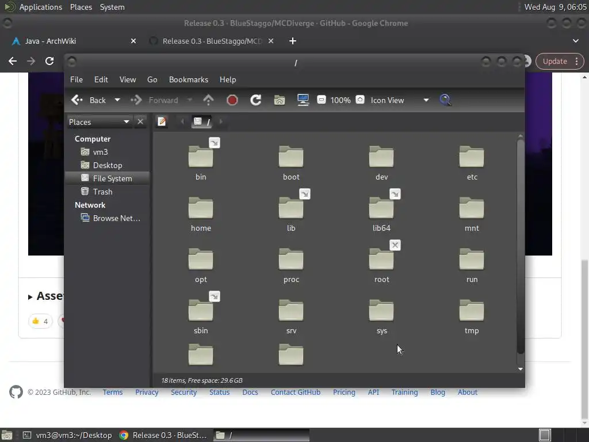
Task: Reload the current folder in the file manager
Action: point(256,100)
